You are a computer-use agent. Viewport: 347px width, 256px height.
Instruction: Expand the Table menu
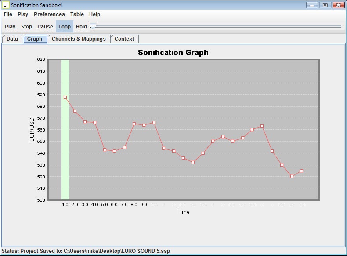(x=77, y=14)
